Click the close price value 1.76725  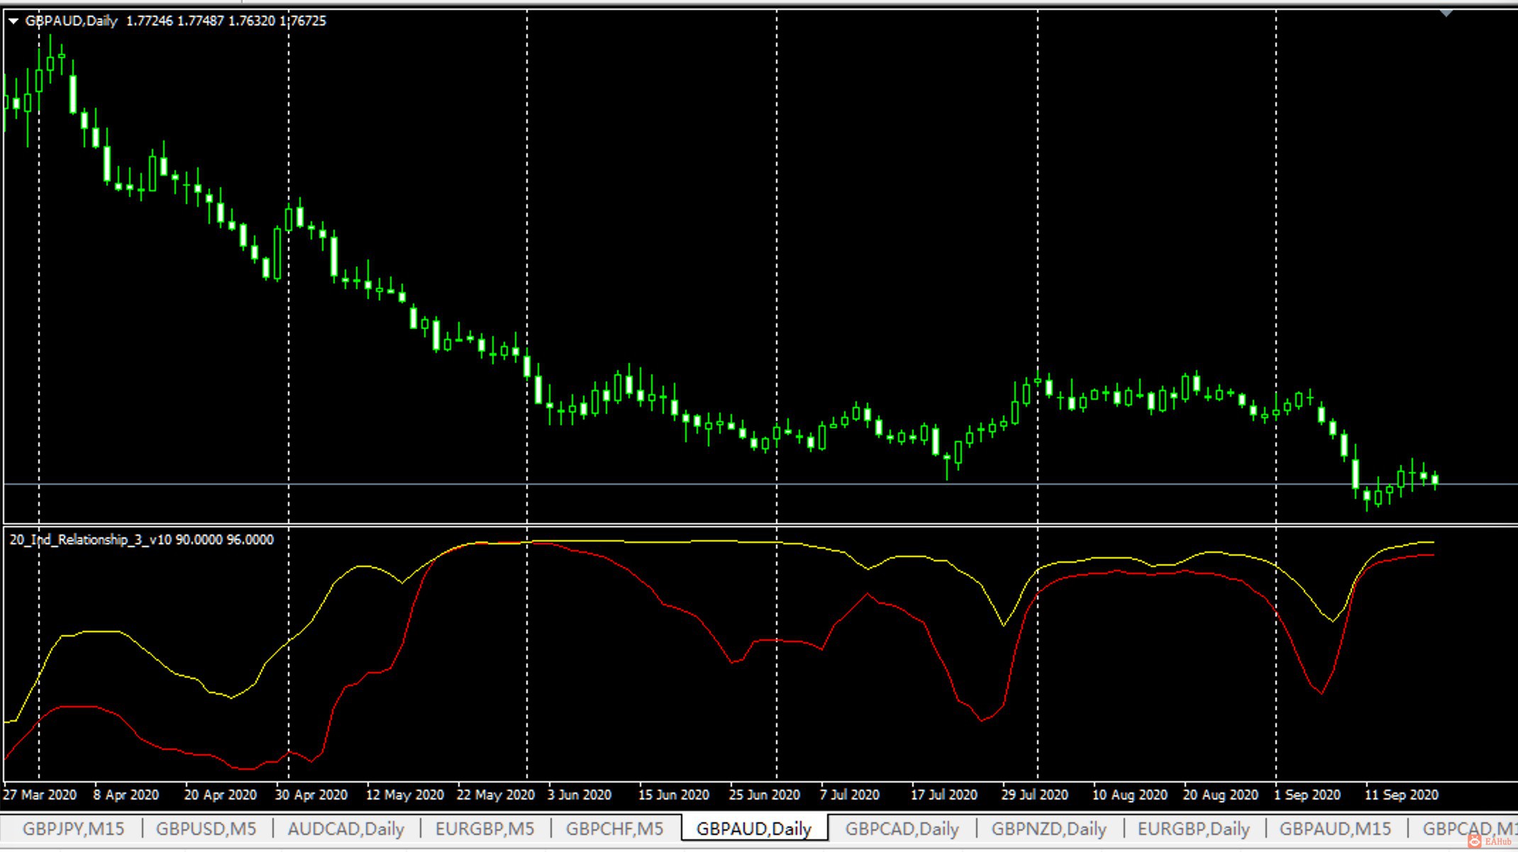click(303, 21)
